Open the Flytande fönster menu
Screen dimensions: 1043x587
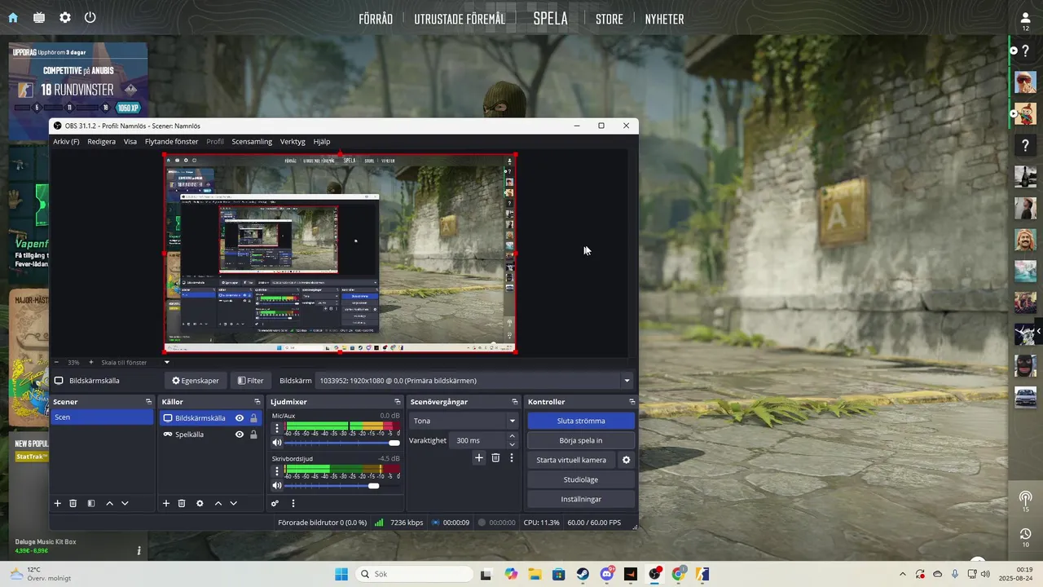click(x=171, y=142)
